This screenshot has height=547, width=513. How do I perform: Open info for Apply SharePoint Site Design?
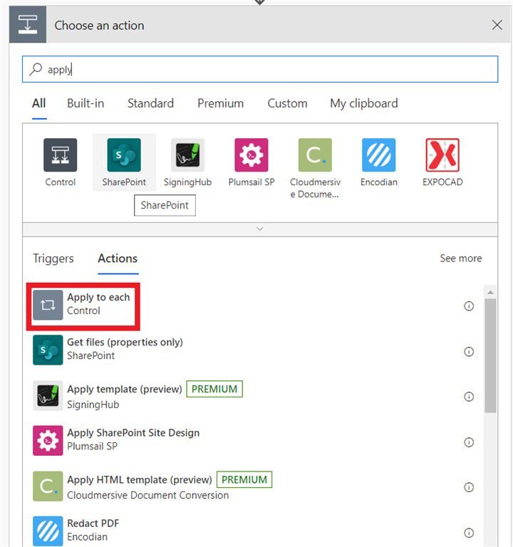coord(469,442)
